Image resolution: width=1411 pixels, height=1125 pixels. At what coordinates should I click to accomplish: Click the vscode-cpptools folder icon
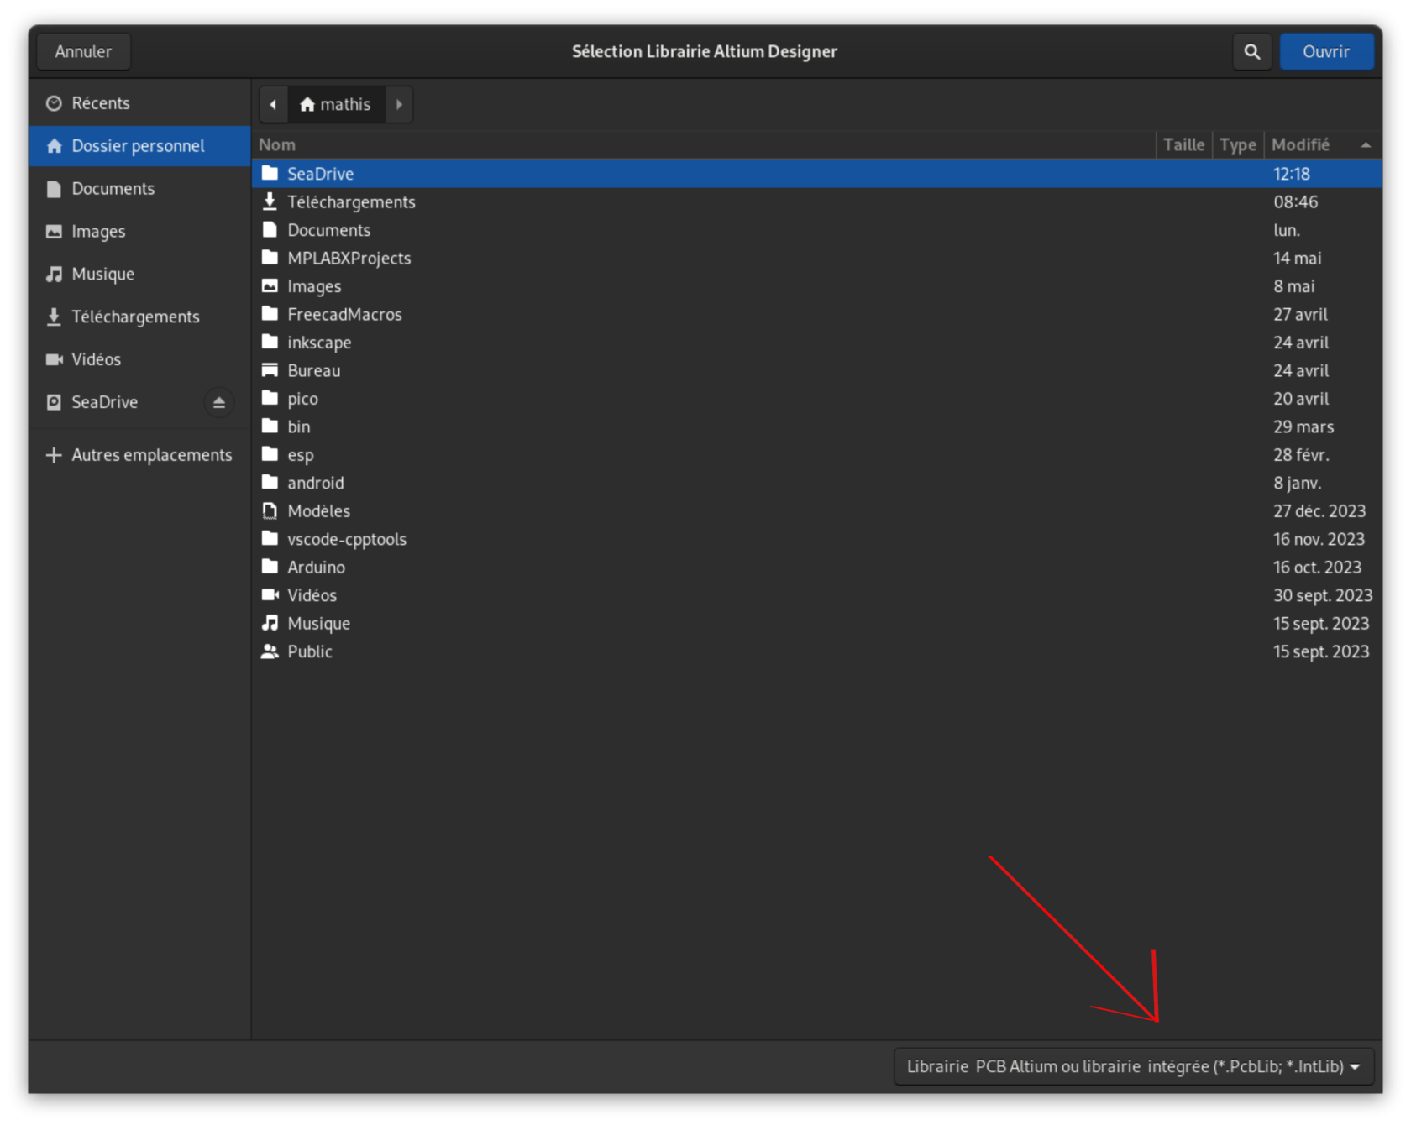pos(270,539)
